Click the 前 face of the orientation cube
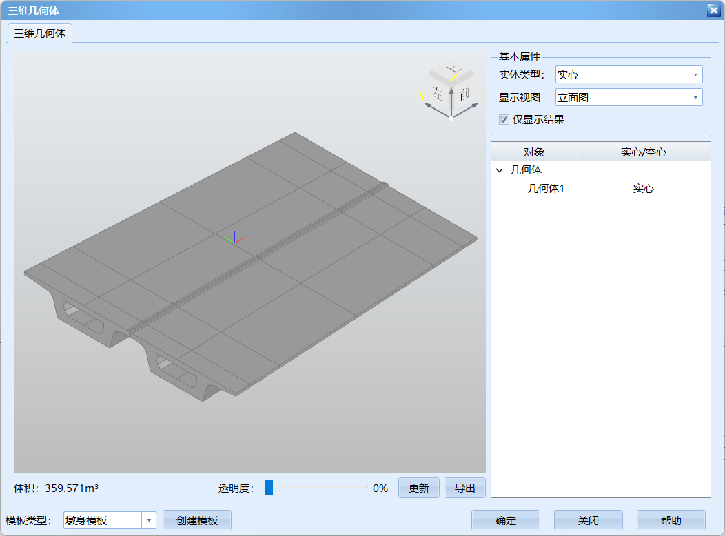Image resolution: width=725 pixels, height=536 pixels. [464, 92]
